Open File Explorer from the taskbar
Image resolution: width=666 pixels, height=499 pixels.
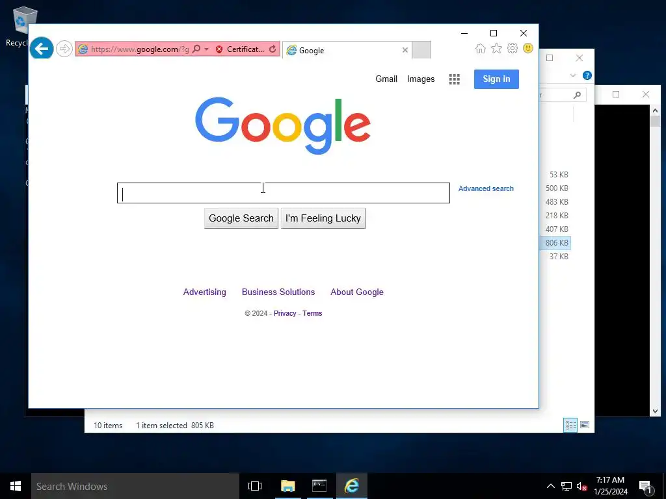(x=287, y=486)
